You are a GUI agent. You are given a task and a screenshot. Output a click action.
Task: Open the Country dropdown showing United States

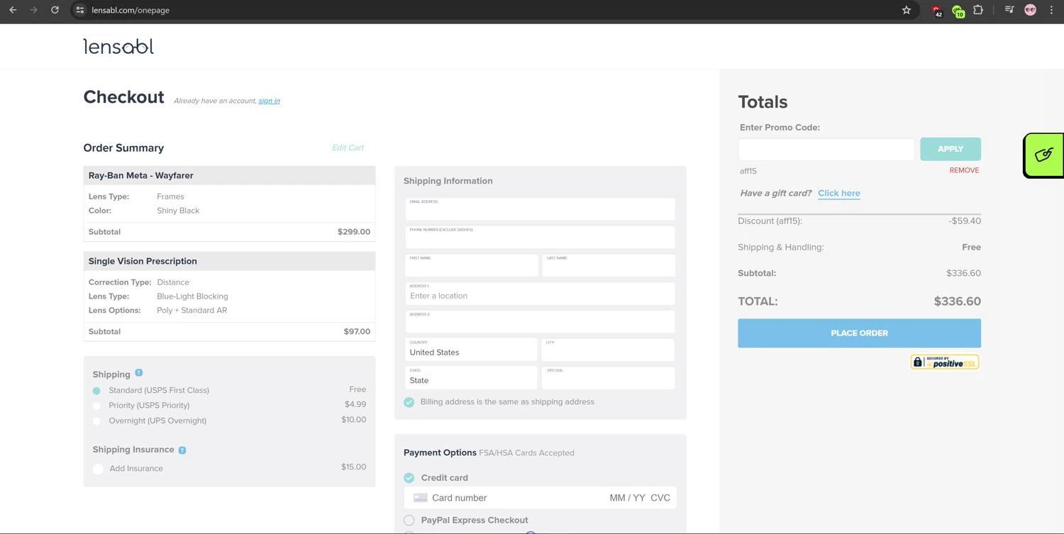[471, 350]
